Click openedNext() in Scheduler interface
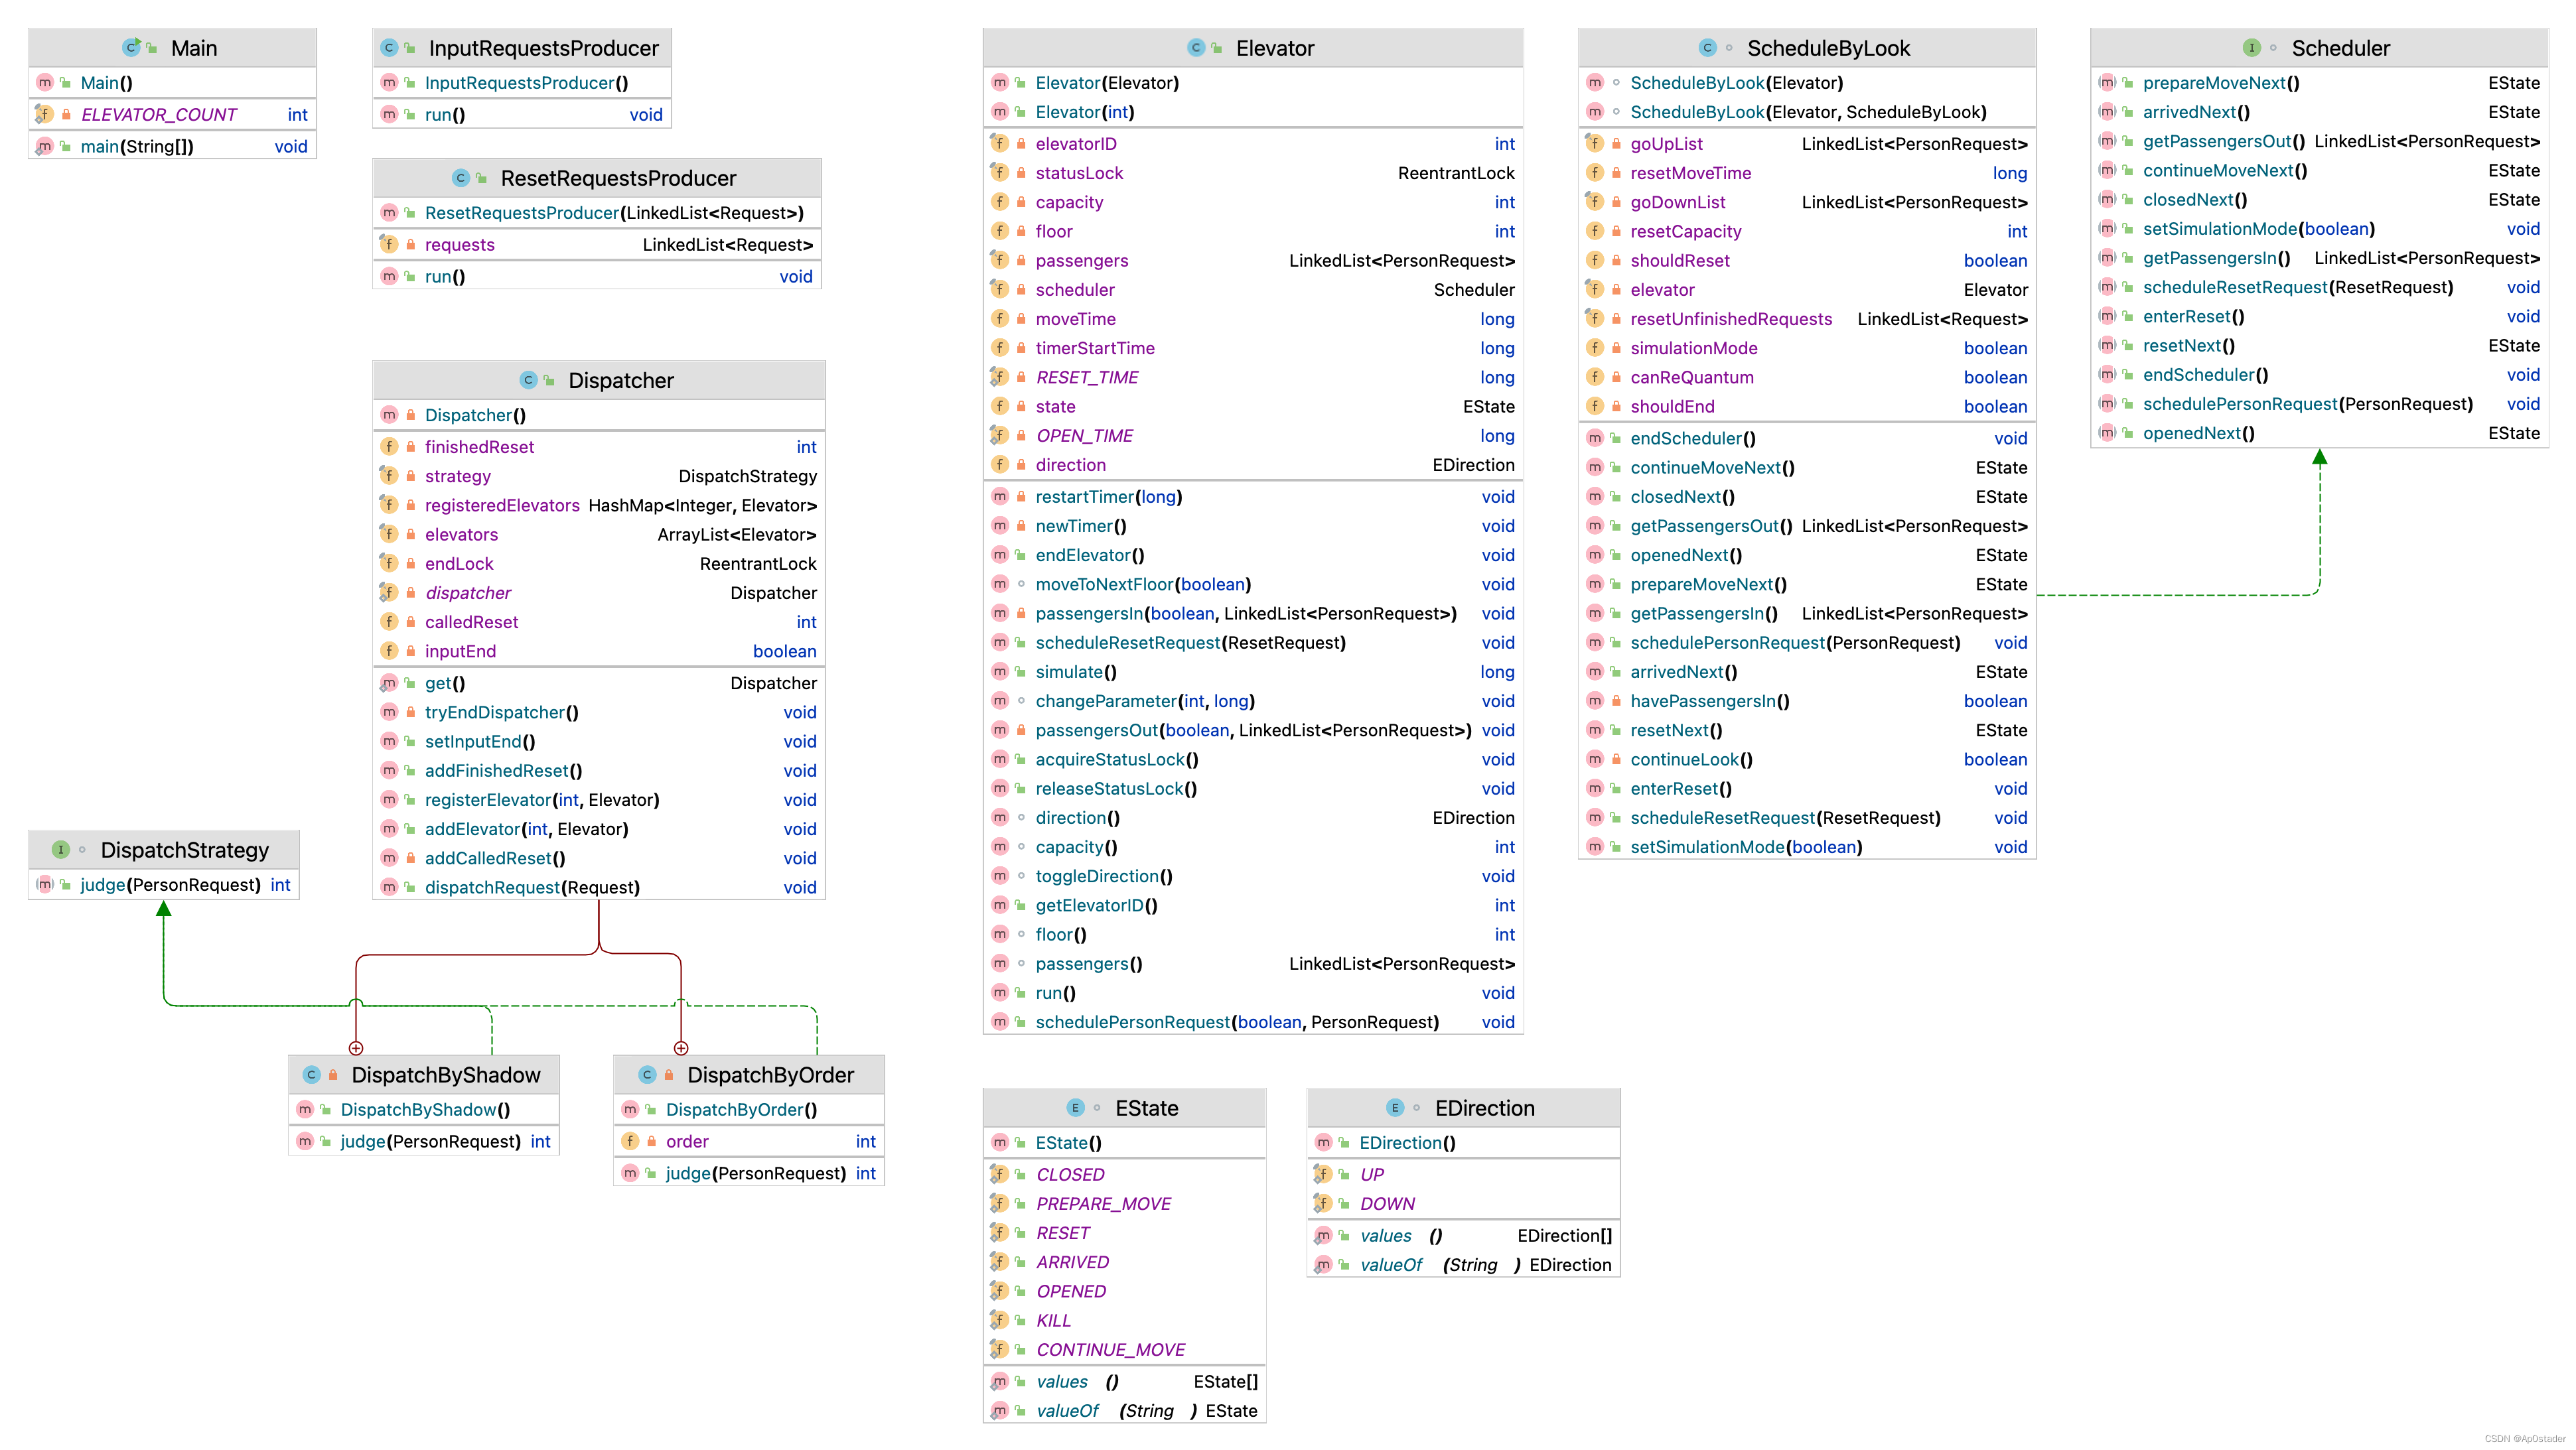This screenshot has height=1450, width=2576. [2319, 432]
